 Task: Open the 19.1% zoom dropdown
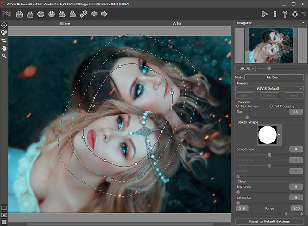click(246, 69)
